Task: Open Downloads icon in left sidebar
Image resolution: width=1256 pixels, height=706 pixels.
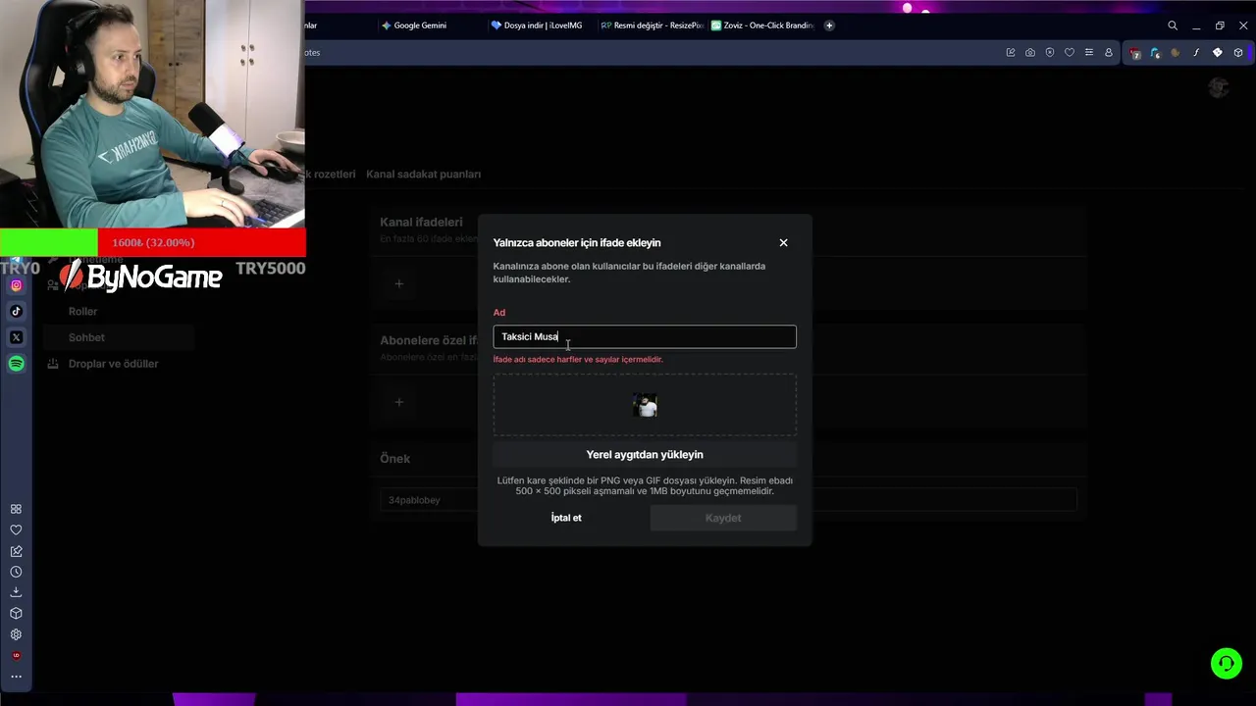Action: point(16,592)
